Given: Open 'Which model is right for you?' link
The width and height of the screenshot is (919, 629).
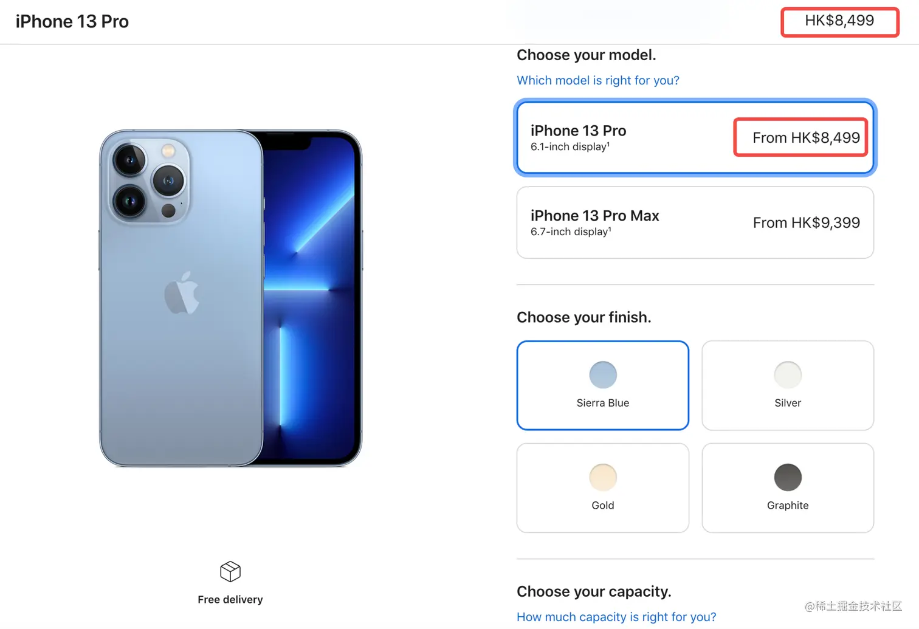Looking at the screenshot, I should pyautogui.click(x=598, y=80).
